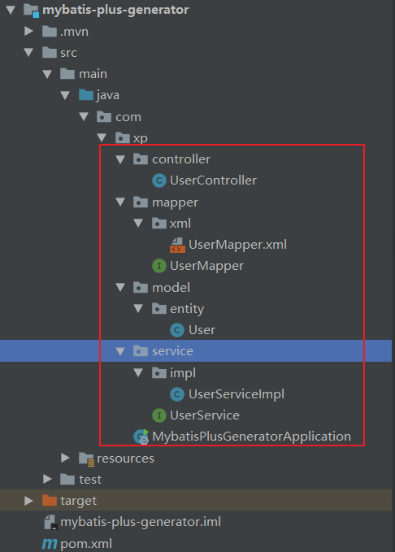
Task: Click the mybatis-plus-generator module folder icon
Action: click(x=32, y=11)
